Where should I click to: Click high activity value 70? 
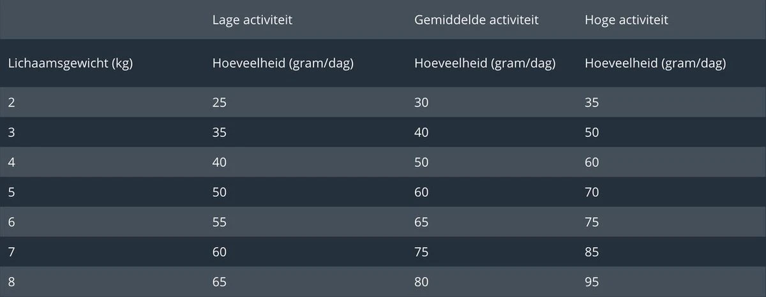point(592,192)
